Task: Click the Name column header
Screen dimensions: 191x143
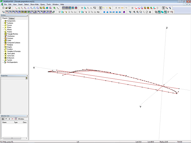Action: (4, 123)
